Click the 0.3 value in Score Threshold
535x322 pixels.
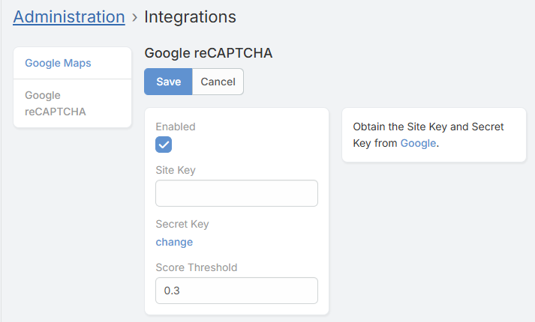[172, 291]
